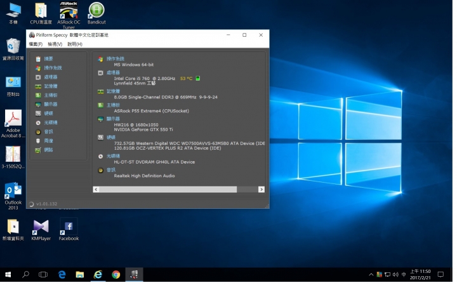Select 作業系統 (Operating System) in the Speccy sidebar
Image resolution: width=457 pixels, height=285 pixels.
point(48,68)
